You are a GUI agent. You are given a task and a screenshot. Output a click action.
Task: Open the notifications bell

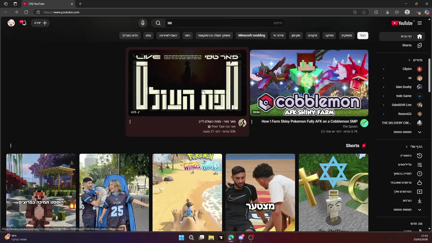[x=23, y=23]
